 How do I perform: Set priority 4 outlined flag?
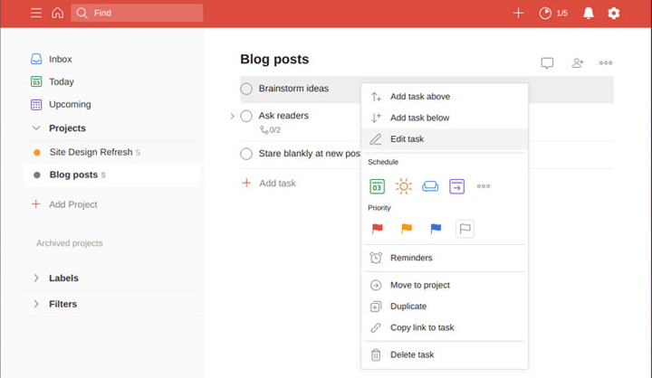pyautogui.click(x=465, y=229)
